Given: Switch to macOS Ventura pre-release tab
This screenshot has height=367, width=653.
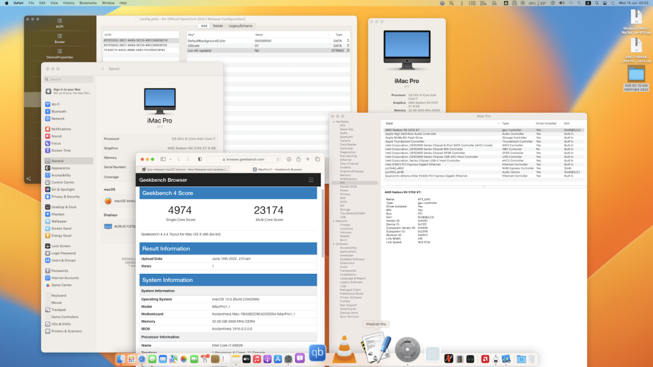Looking at the screenshot, I should 185,169.
